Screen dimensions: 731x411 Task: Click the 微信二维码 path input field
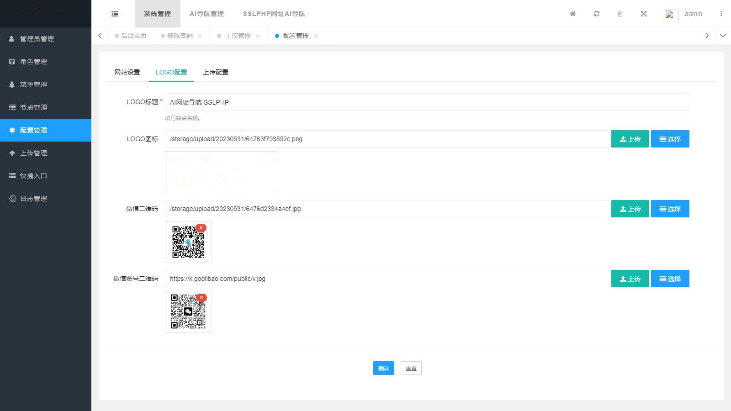point(388,209)
